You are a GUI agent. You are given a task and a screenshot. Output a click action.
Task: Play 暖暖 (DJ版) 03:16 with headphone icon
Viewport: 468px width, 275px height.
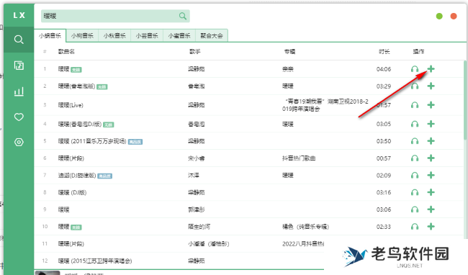tap(415, 192)
